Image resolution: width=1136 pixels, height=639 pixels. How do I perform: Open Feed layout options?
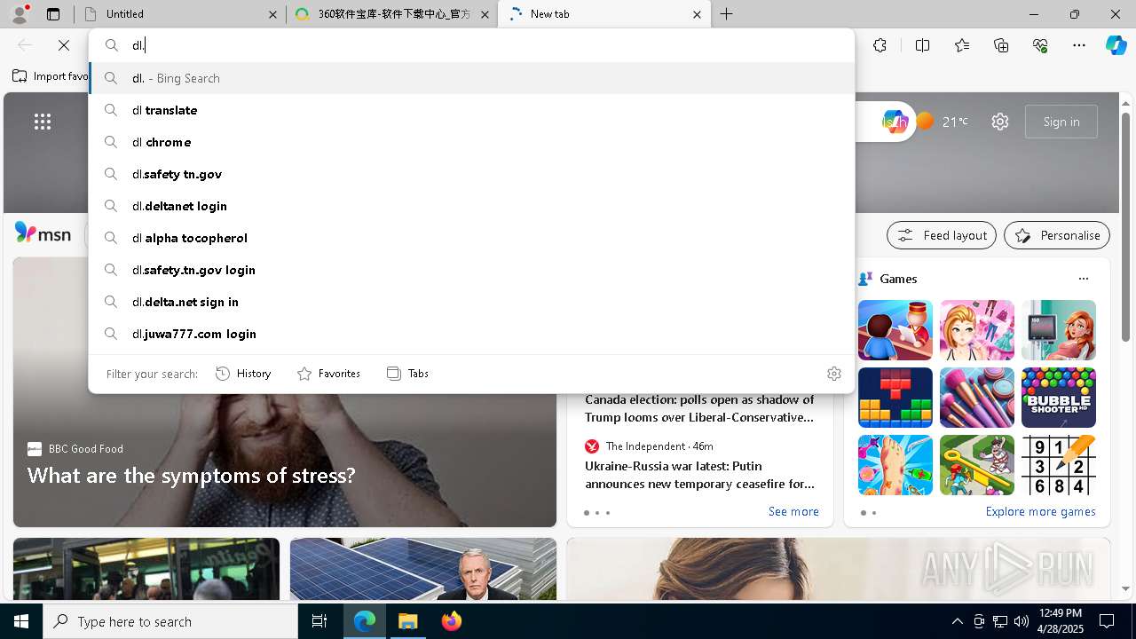coord(942,235)
